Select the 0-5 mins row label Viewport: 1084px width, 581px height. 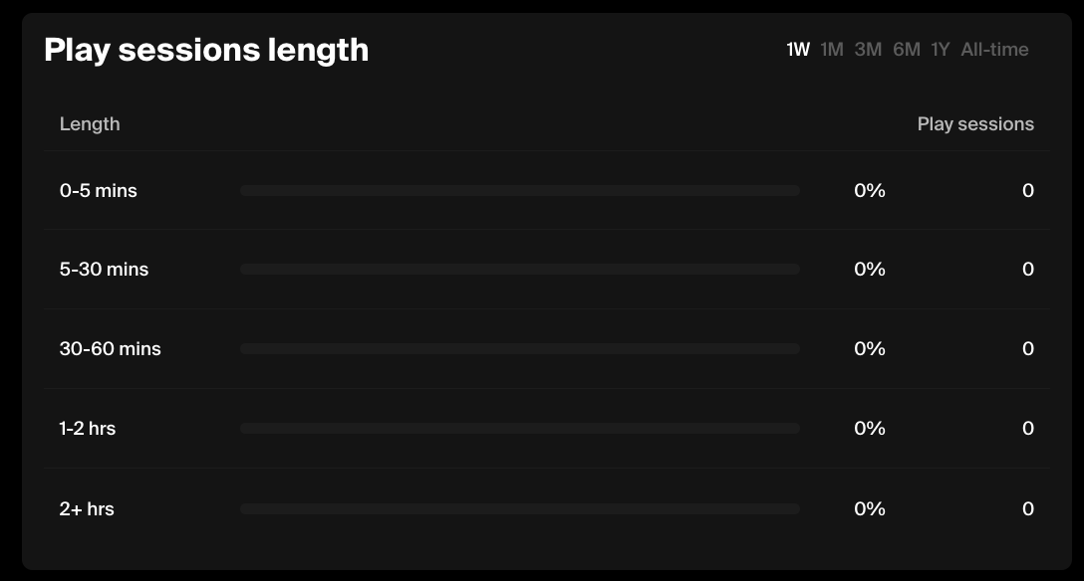click(x=99, y=191)
